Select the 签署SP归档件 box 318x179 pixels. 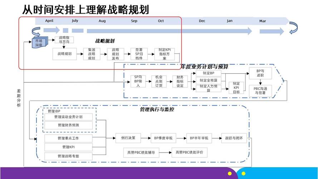tap(139, 54)
